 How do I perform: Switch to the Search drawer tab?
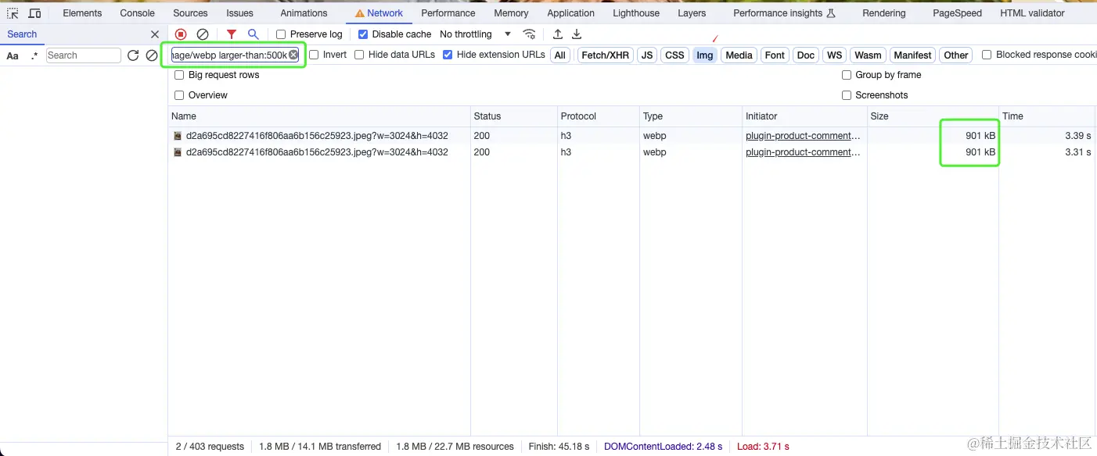(x=22, y=34)
